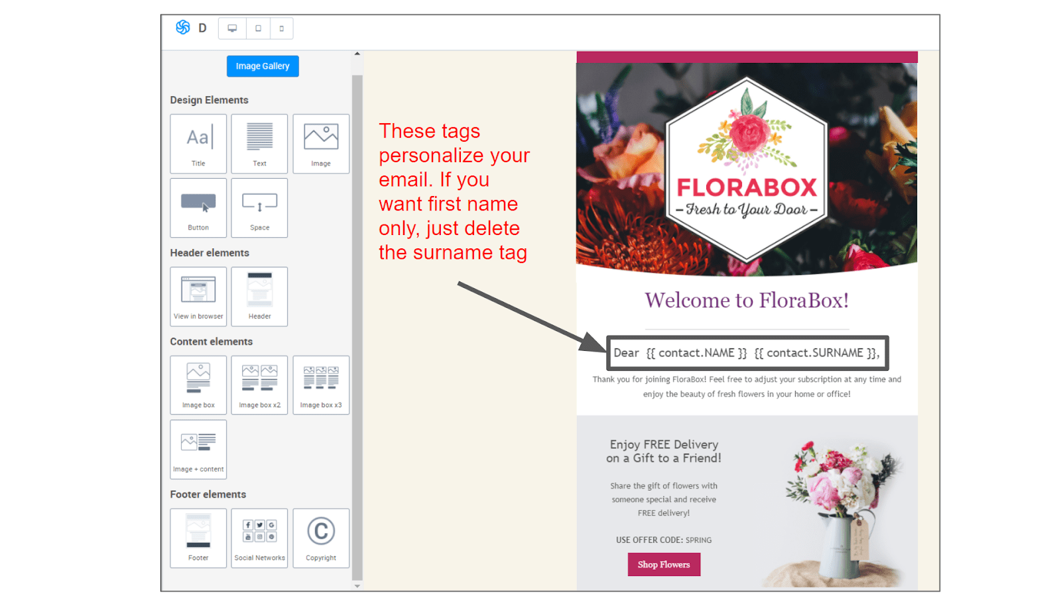Choose the Copyright footer element
This screenshot has height=596, width=1061.
click(x=321, y=538)
